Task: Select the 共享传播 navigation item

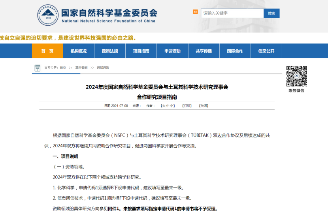Action: coord(204,51)
